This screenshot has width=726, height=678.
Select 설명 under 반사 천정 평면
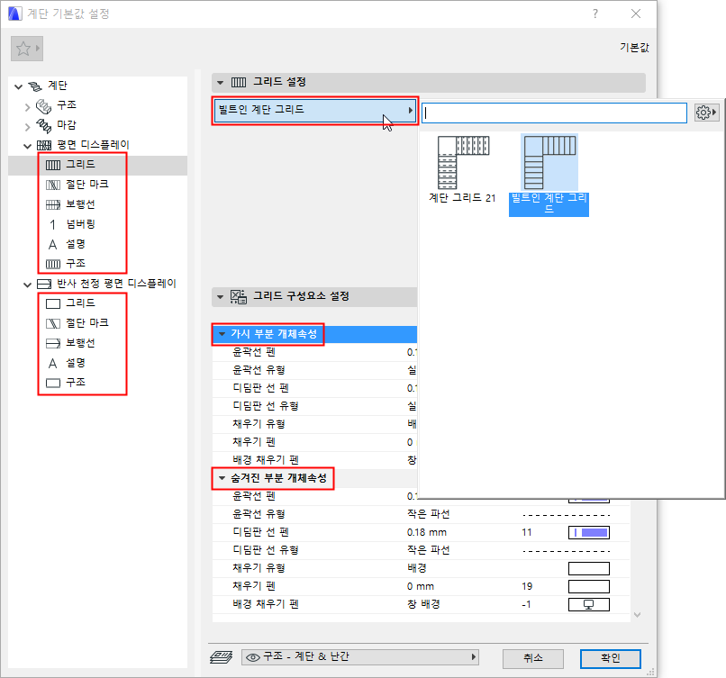click(x=76, y=363)
